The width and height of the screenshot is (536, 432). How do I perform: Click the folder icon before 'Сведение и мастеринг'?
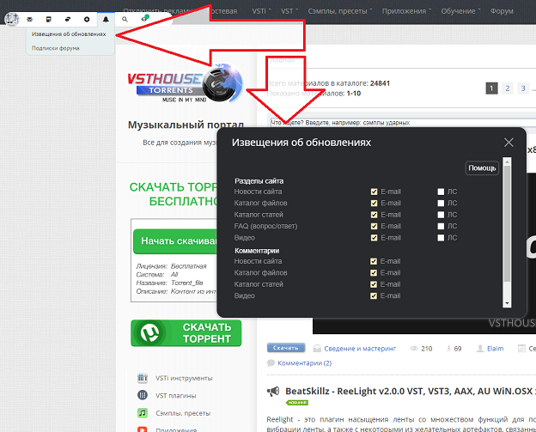(x=317, y=349)
